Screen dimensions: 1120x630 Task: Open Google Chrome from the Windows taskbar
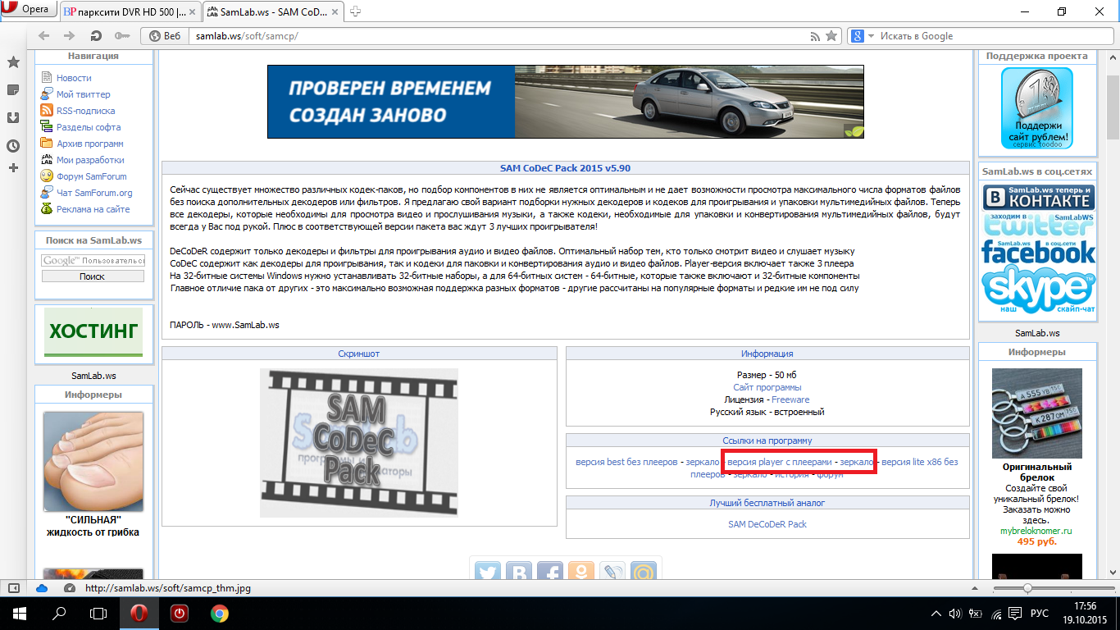[219, 613]
